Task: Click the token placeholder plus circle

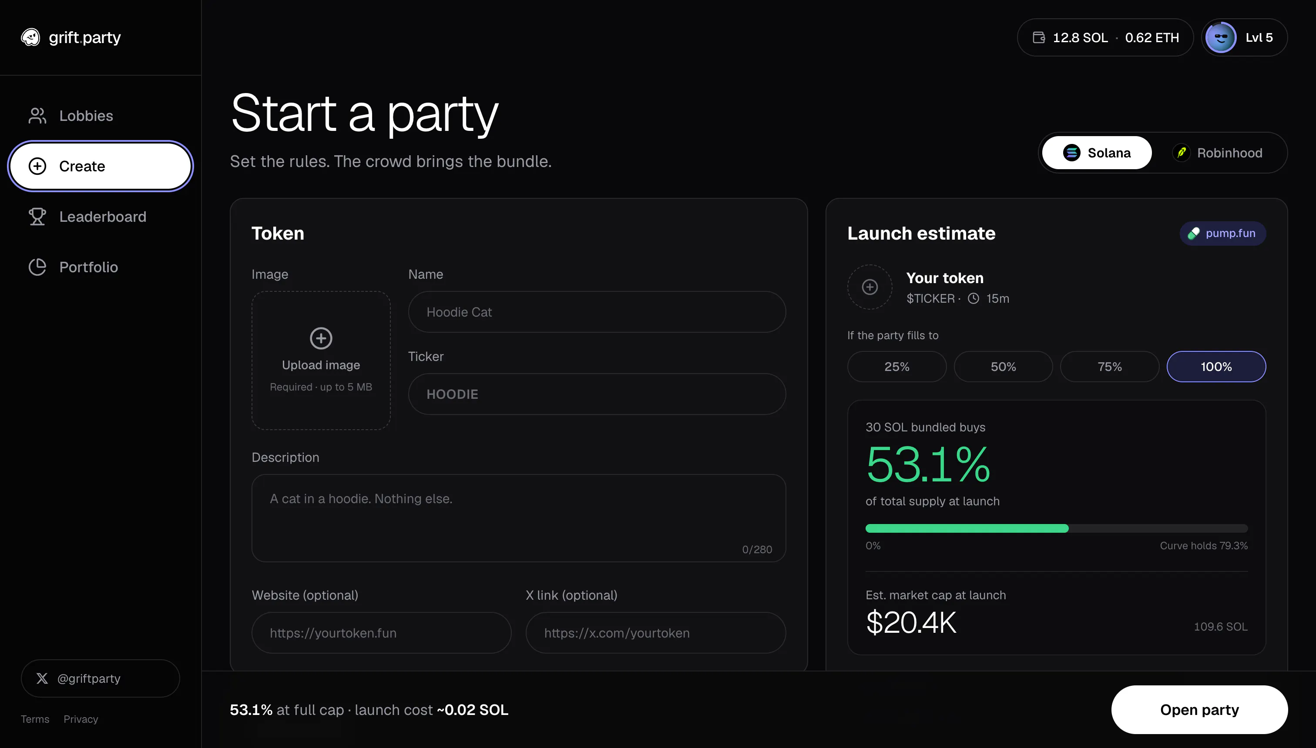Action: tap(870, 287)
